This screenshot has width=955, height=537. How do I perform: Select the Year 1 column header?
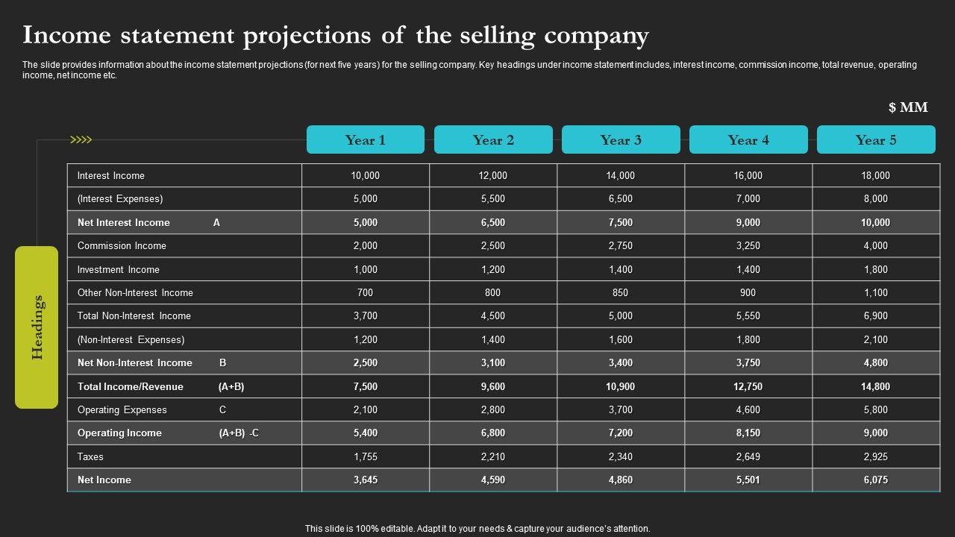(366, 140)
